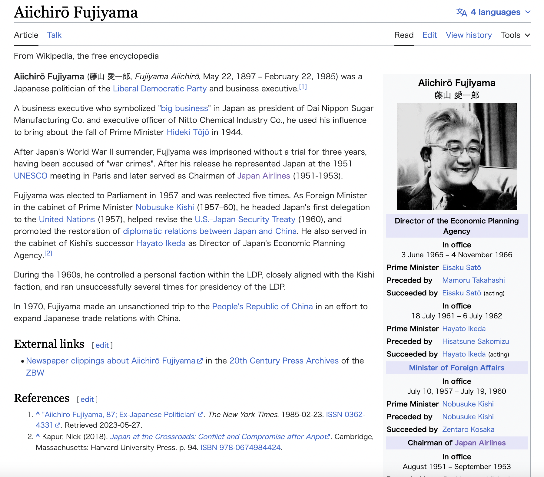Open the Edit tab

(430, 35)
